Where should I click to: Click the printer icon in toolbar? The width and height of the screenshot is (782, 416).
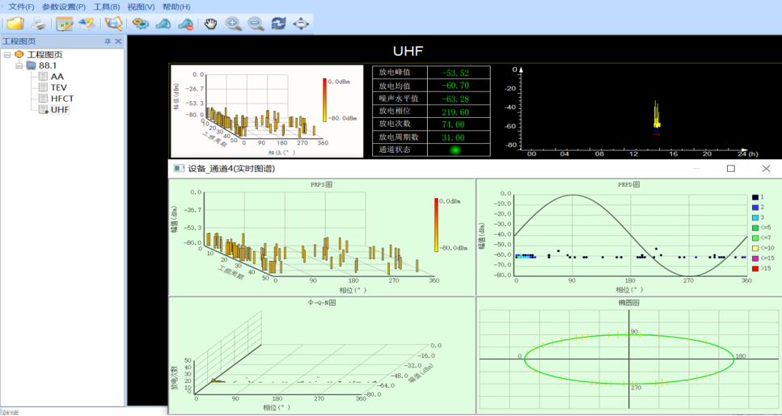tap(38, 23)
